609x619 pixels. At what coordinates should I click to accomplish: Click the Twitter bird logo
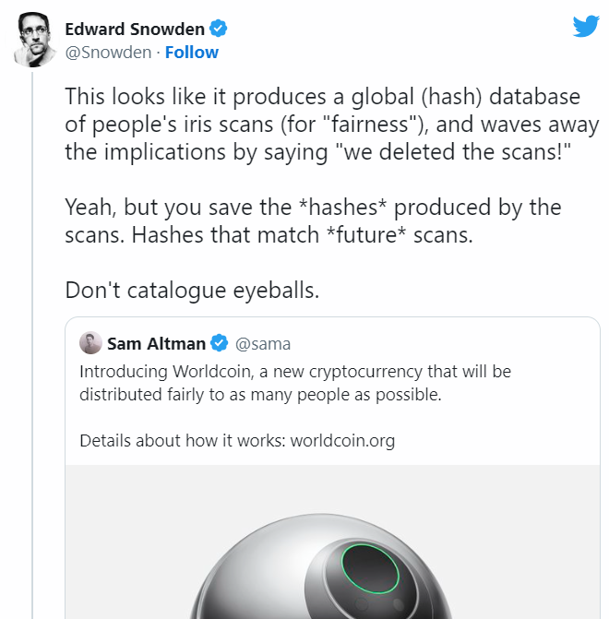[x=586, y=25]
